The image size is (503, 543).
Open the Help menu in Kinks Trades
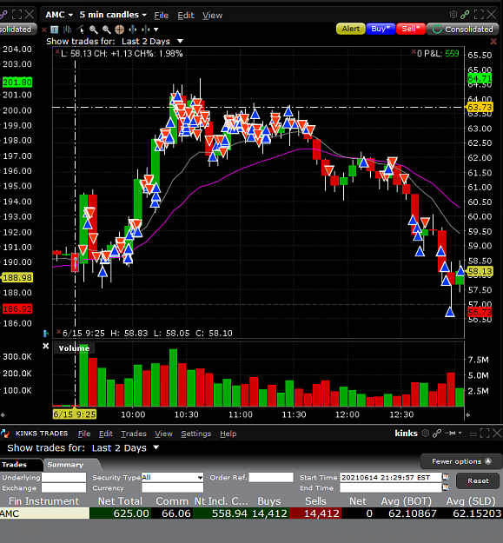(228, 434)
